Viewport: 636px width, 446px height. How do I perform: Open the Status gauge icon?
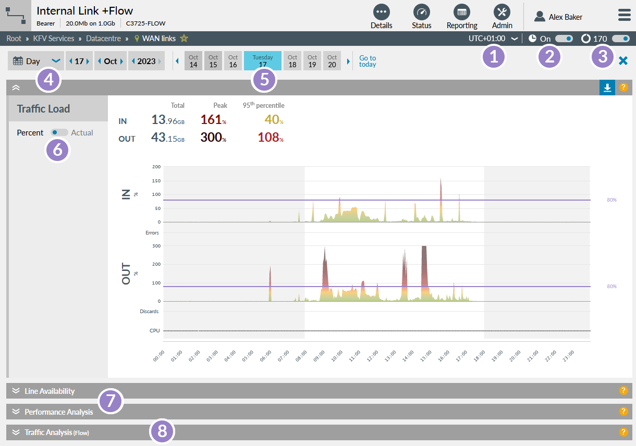[421, 13]
